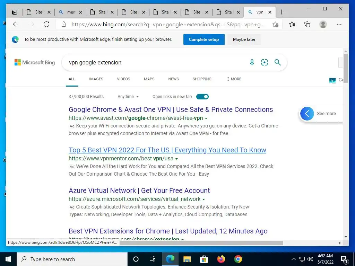
Task: Click the 37,900,000 Results text
Action: click(86, 97)
